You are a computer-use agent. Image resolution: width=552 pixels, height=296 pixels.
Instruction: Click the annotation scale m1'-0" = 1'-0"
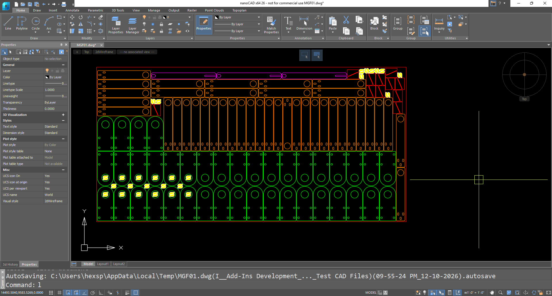pos(474,293)
